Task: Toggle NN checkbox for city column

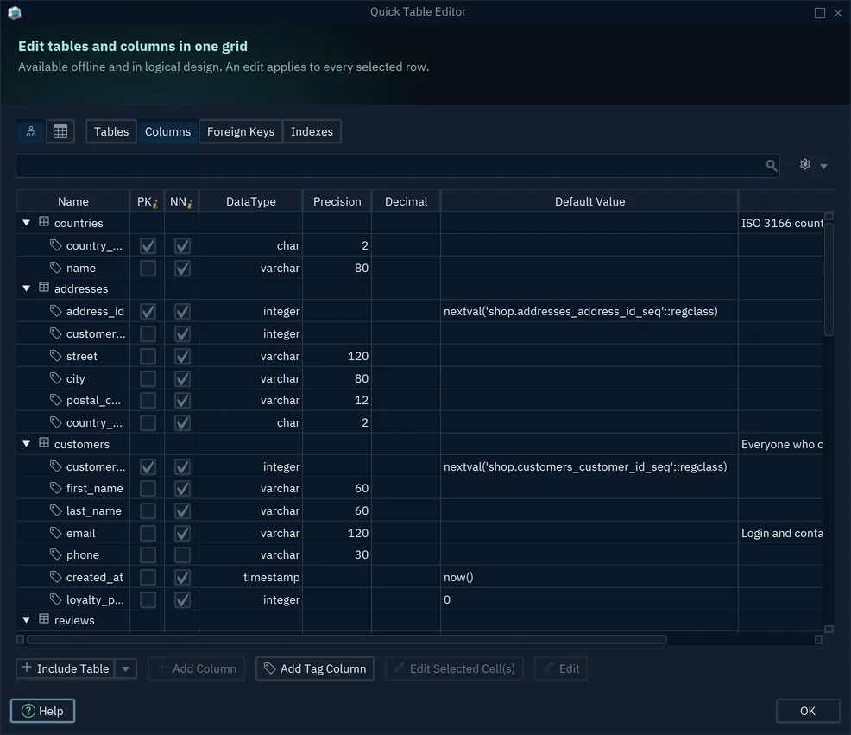Action: click(182, 378)
